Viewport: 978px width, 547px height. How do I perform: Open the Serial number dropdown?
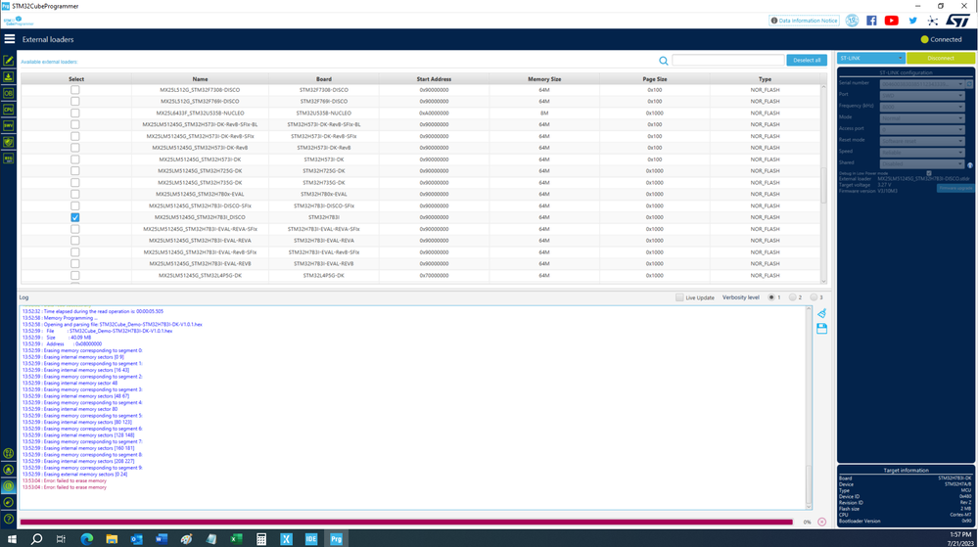tap(922, 83)
